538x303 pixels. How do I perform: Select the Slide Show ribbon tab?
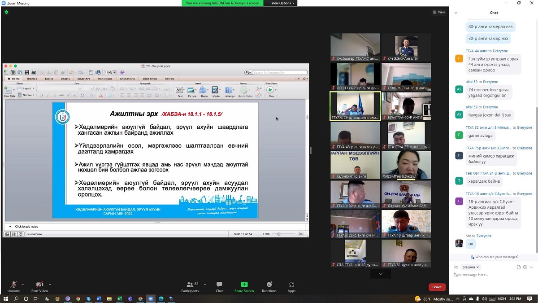pos(150,79)
